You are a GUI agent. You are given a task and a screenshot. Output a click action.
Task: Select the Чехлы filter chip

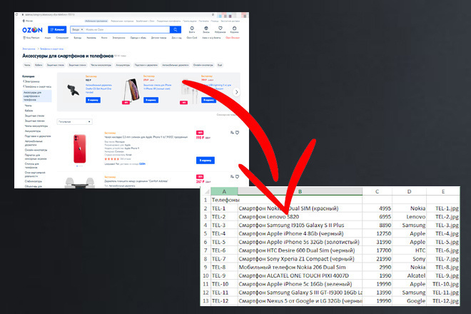(27, 65)
